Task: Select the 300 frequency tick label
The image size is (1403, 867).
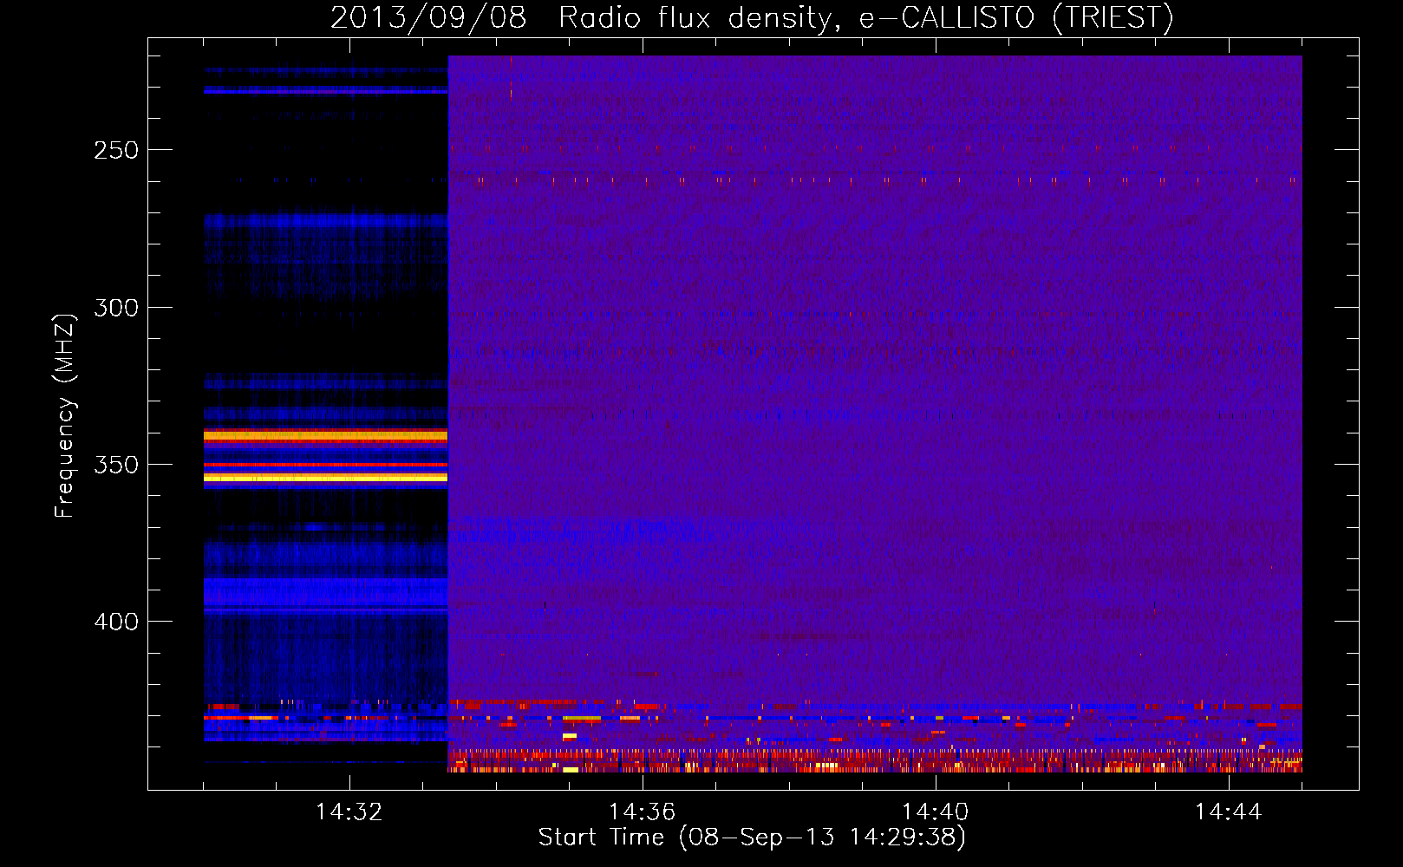Action: point(116,308)
